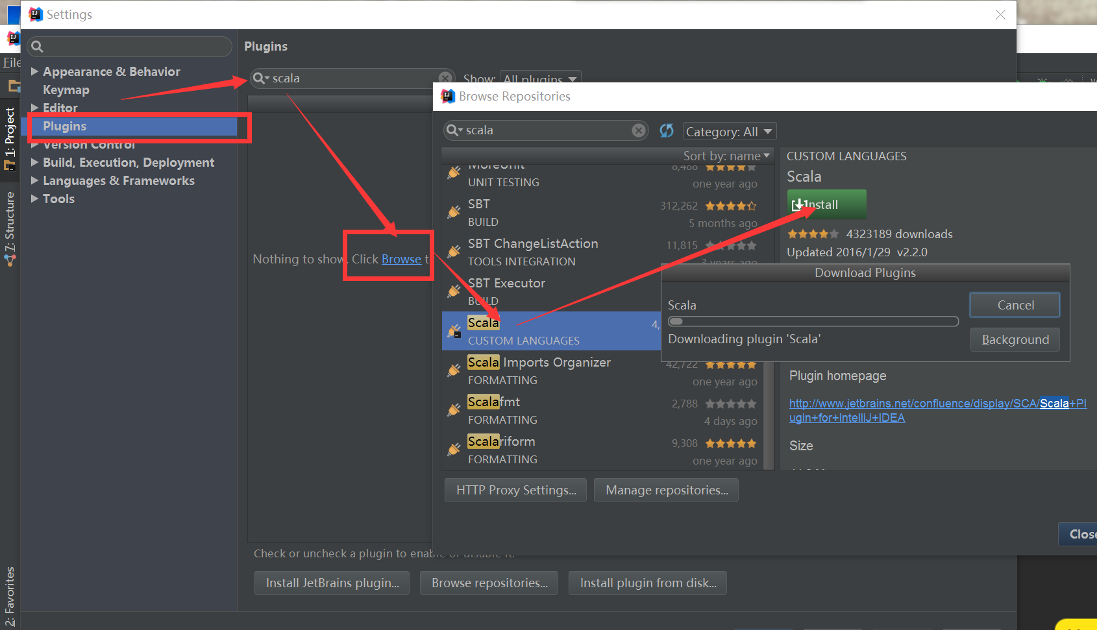Screen dimensions: 1097x630
Task: Click Install plugin from disk button
Action: [648, 583]
